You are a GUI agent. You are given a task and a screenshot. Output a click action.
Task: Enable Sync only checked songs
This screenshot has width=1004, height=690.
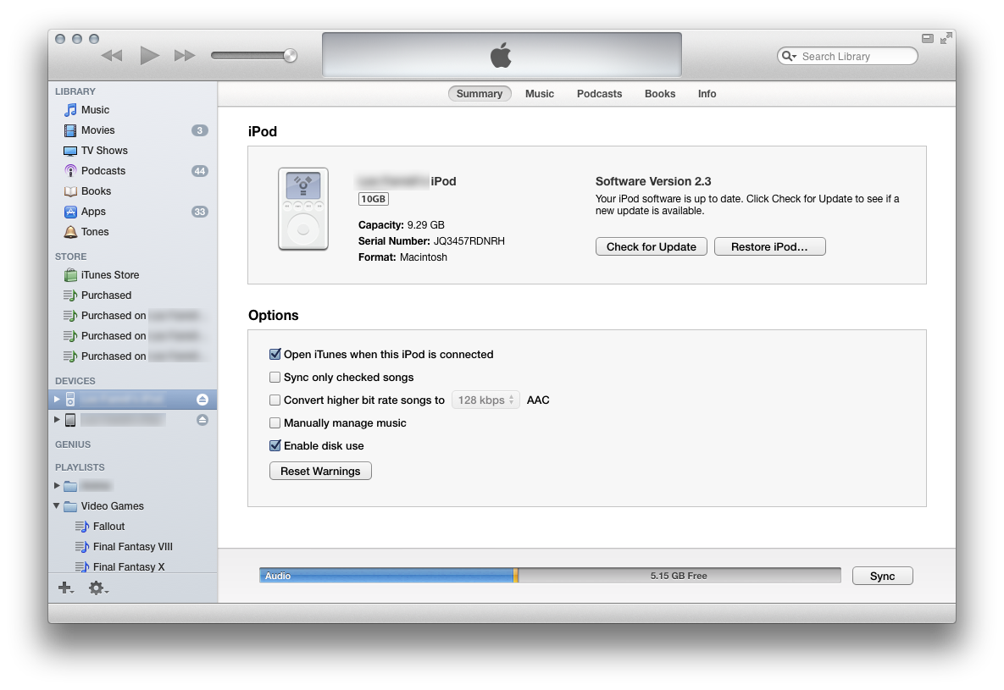(275, 378)
